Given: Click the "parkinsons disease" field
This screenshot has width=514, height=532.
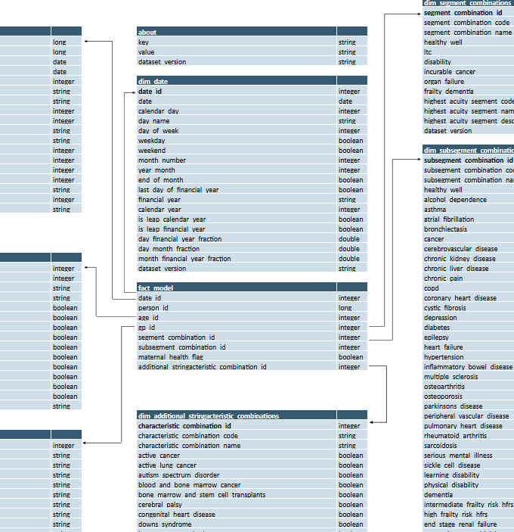Looking at the screenshot, I should pyautogui.click(x=452, y=406).
